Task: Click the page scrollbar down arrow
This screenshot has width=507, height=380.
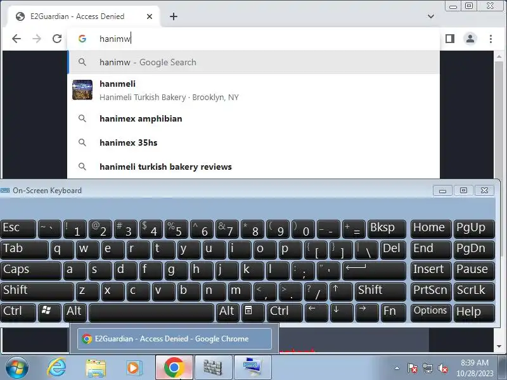Action: click(x=499, y=346)
